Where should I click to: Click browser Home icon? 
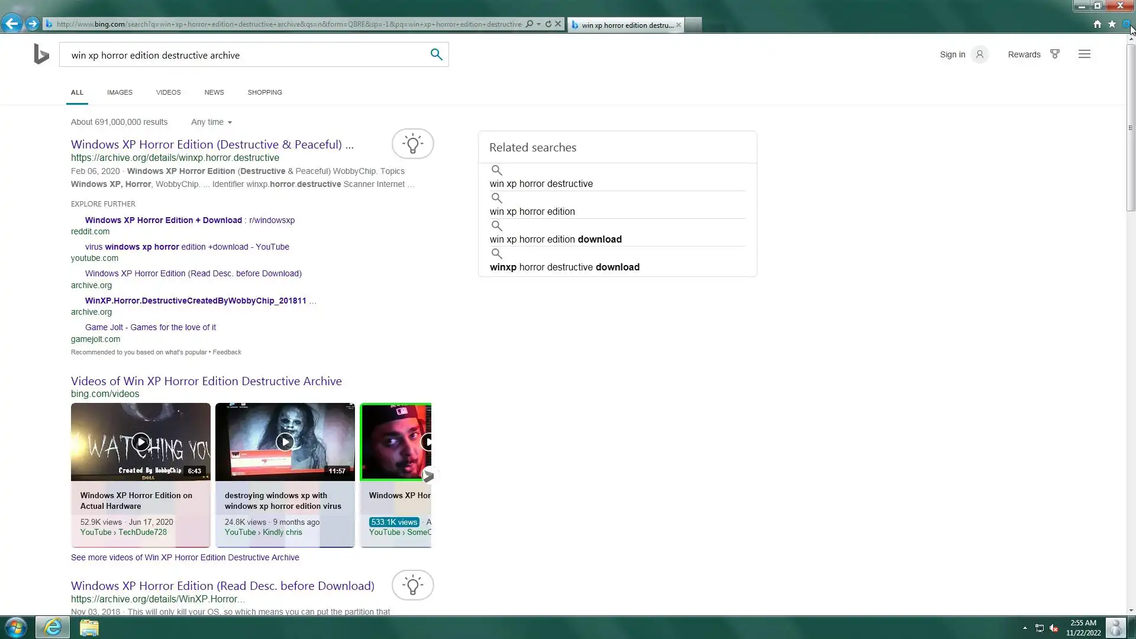coord(1097,24)
